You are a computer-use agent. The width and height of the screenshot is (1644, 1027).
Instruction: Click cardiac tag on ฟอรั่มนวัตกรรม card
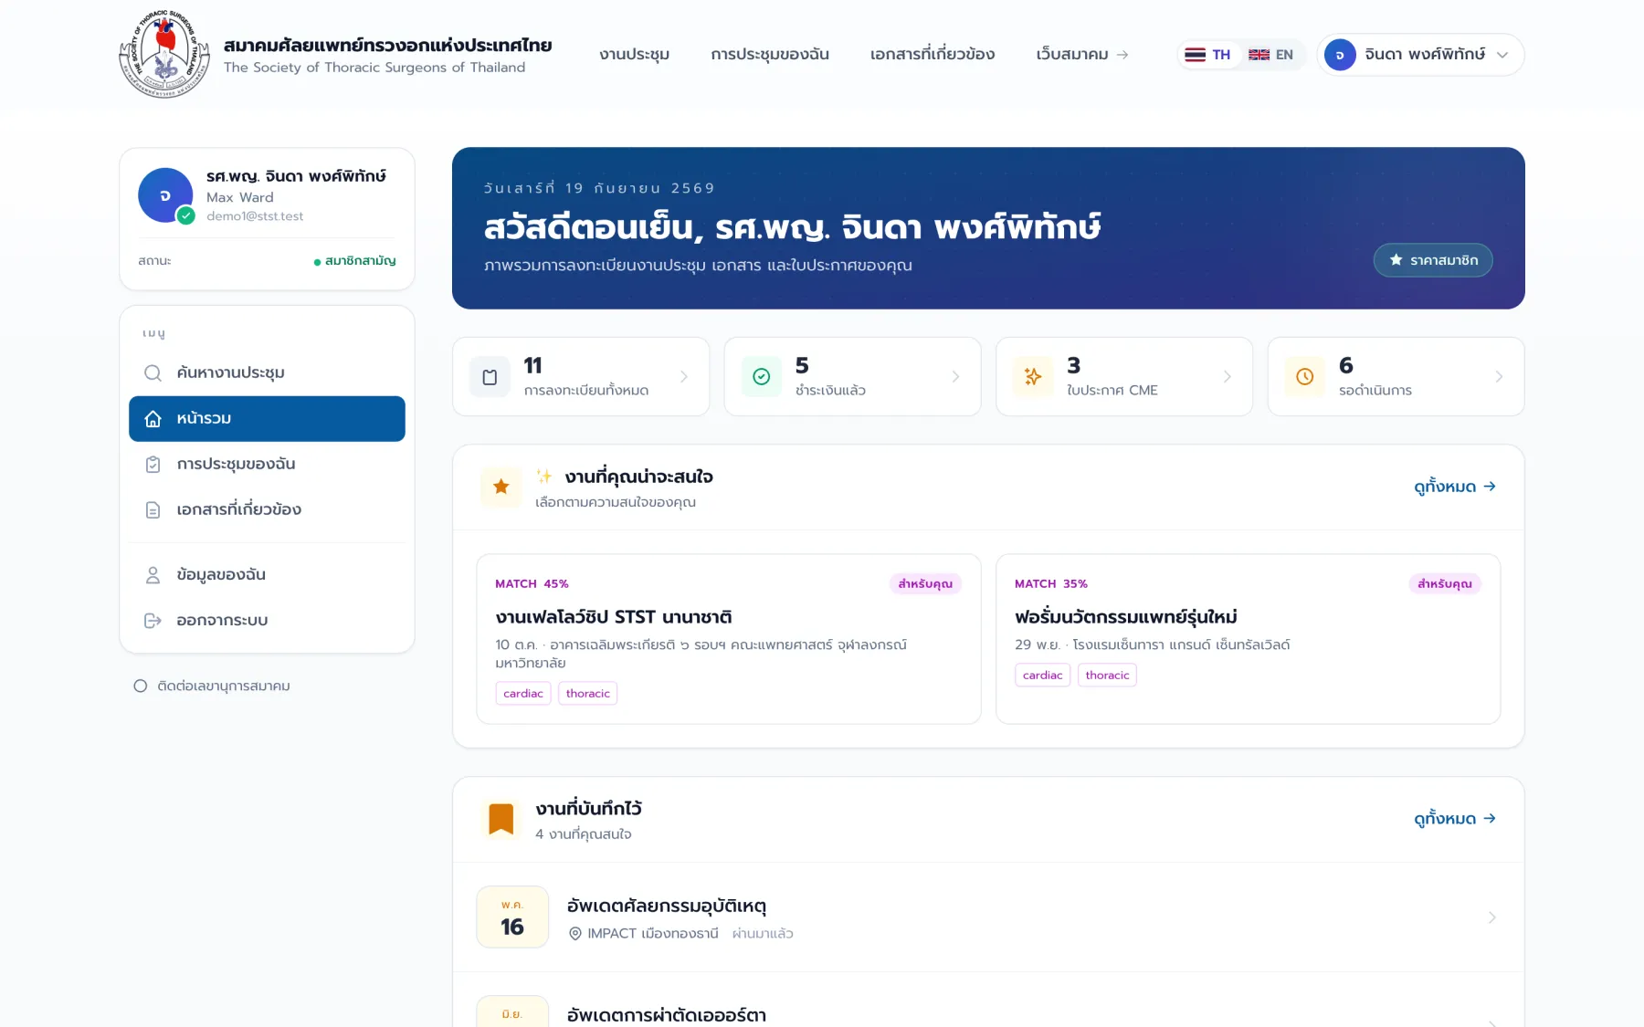(1043, 676)
